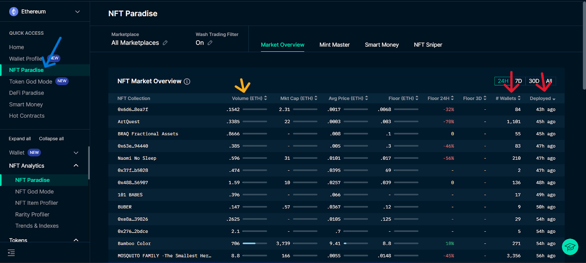The image size is (586, 263).
Task: Open NFT Item Profiler in sidebar
Action: pyautogui.click(x=37, y=203)
